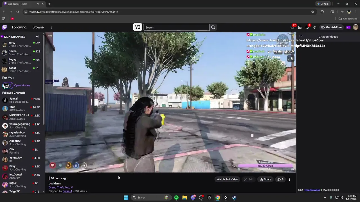Collapse the Chat on Videos panel
Screen dimensions: 360x202
pos(301,36)
